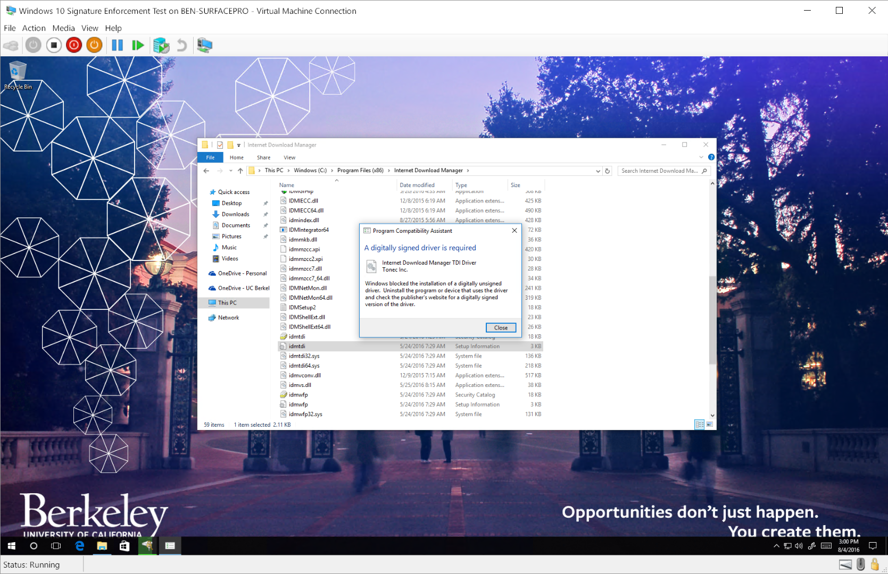Launch Microsoft Edge from taskbar

(x=79, y=546)
